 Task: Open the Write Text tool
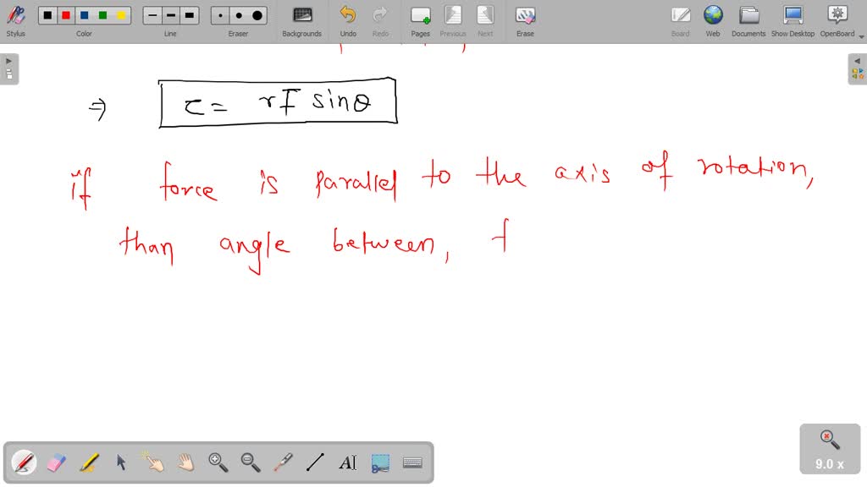click(x=347, y=462)
